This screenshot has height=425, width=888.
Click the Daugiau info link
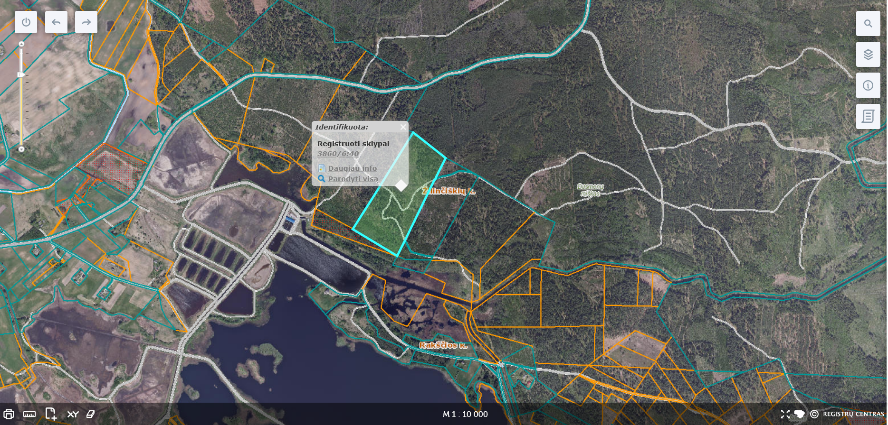(352, 168)
